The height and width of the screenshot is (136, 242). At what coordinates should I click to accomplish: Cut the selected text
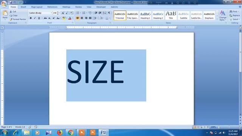click(x=13, y=12)
